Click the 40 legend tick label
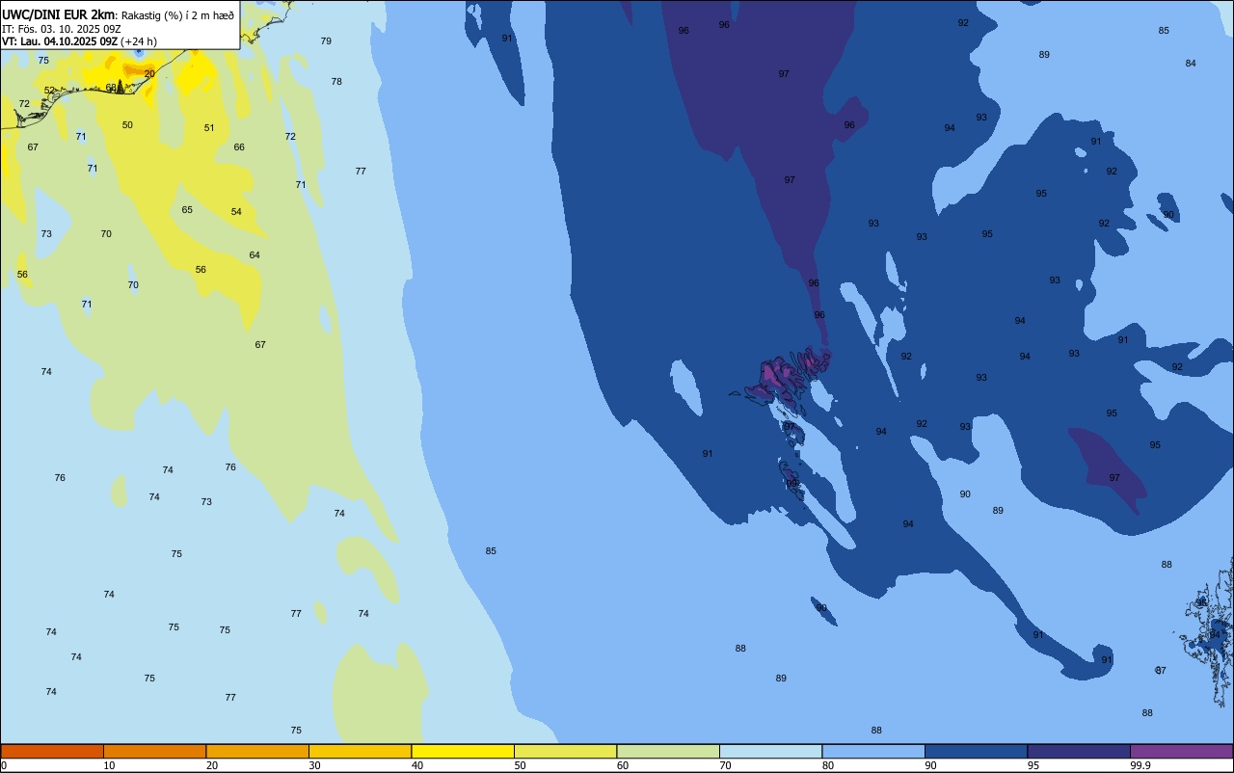Image resolution: width=1234 pixels, height=773 pixels. point(417,765)
